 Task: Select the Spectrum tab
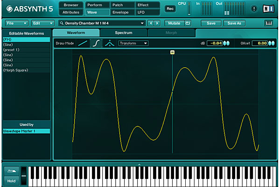click(x=124, y=33)
